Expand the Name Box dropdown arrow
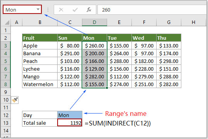 tap(38, 9)
